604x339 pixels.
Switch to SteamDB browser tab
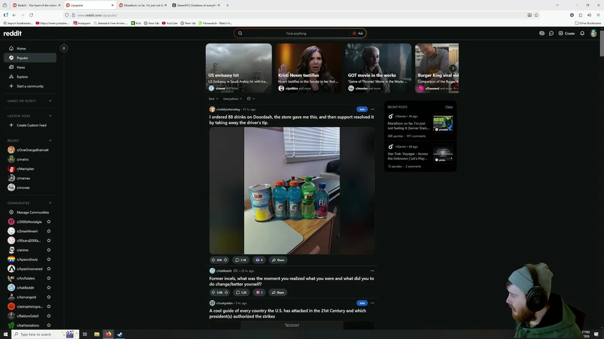(x=196, y=5)
